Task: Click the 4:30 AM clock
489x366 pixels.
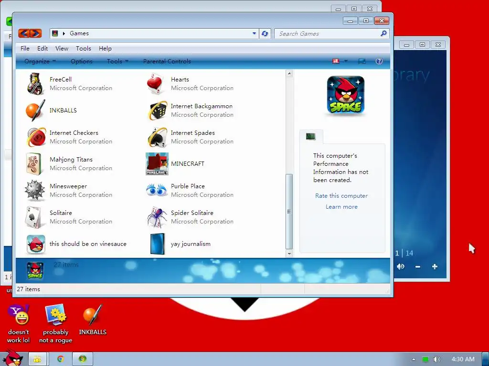Action: click(463, 359)
